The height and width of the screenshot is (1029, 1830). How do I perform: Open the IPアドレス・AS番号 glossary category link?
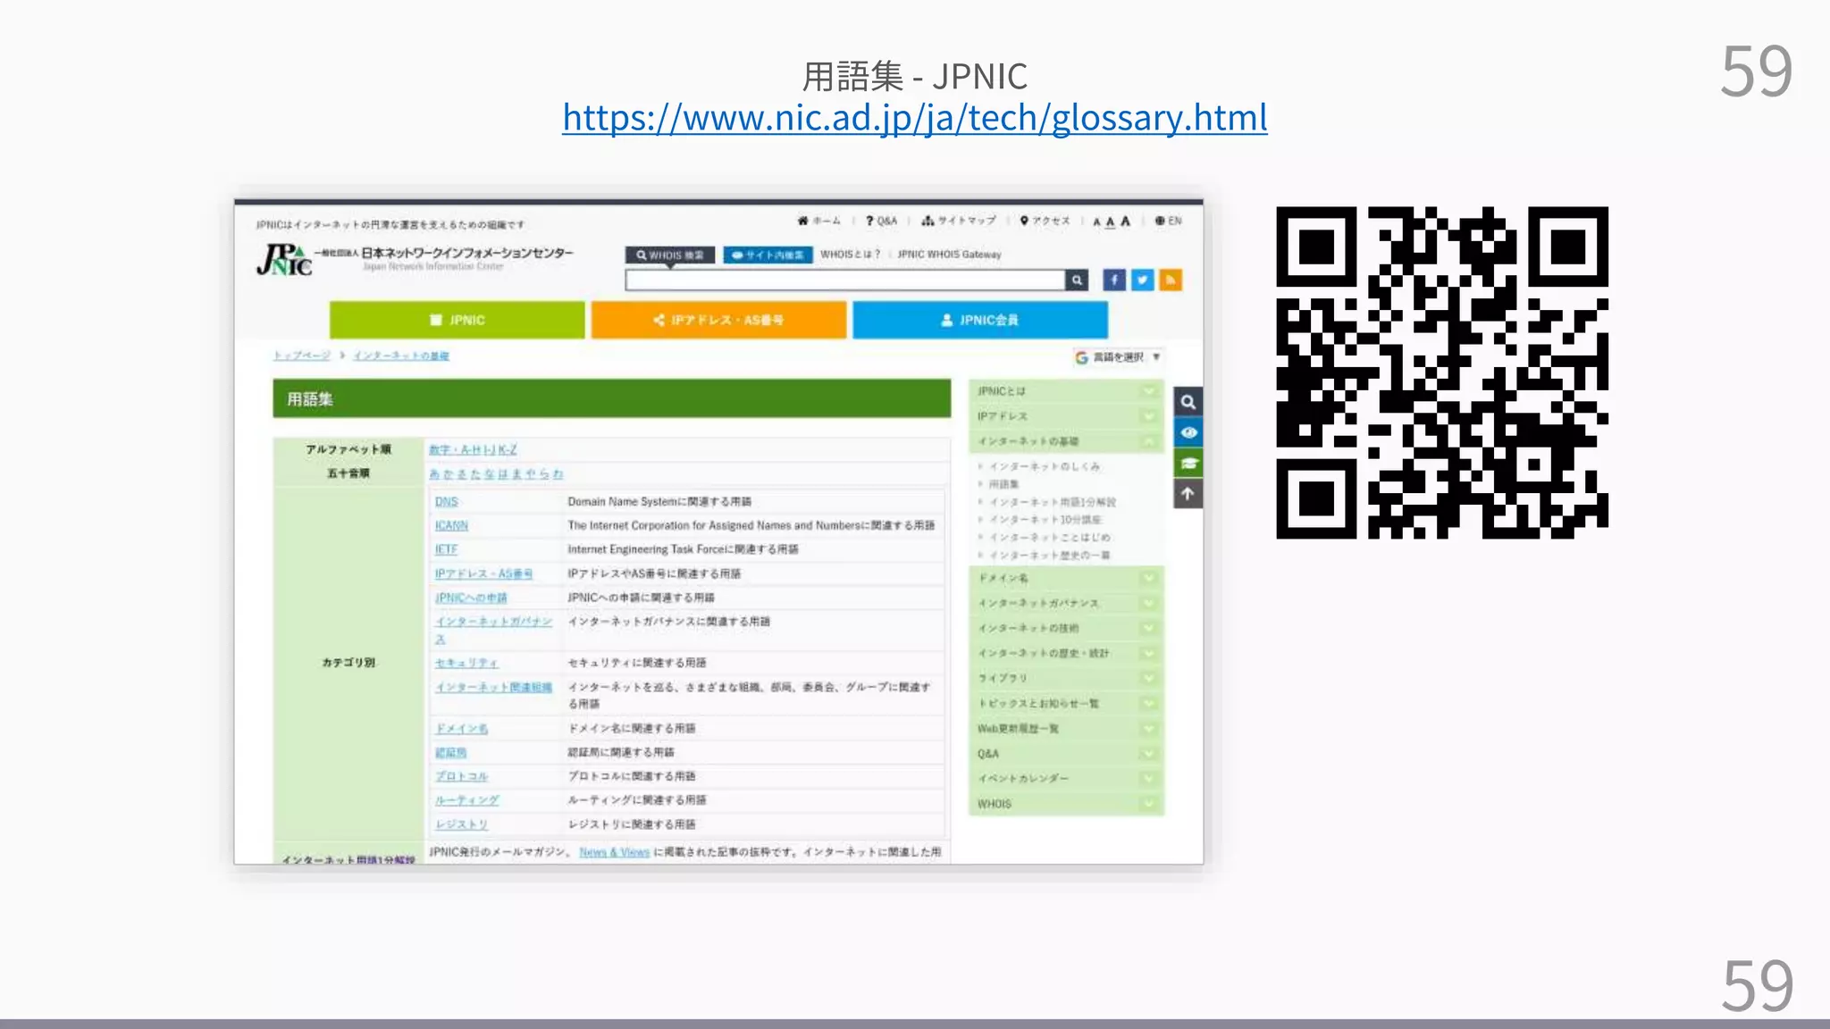(483, 573)
